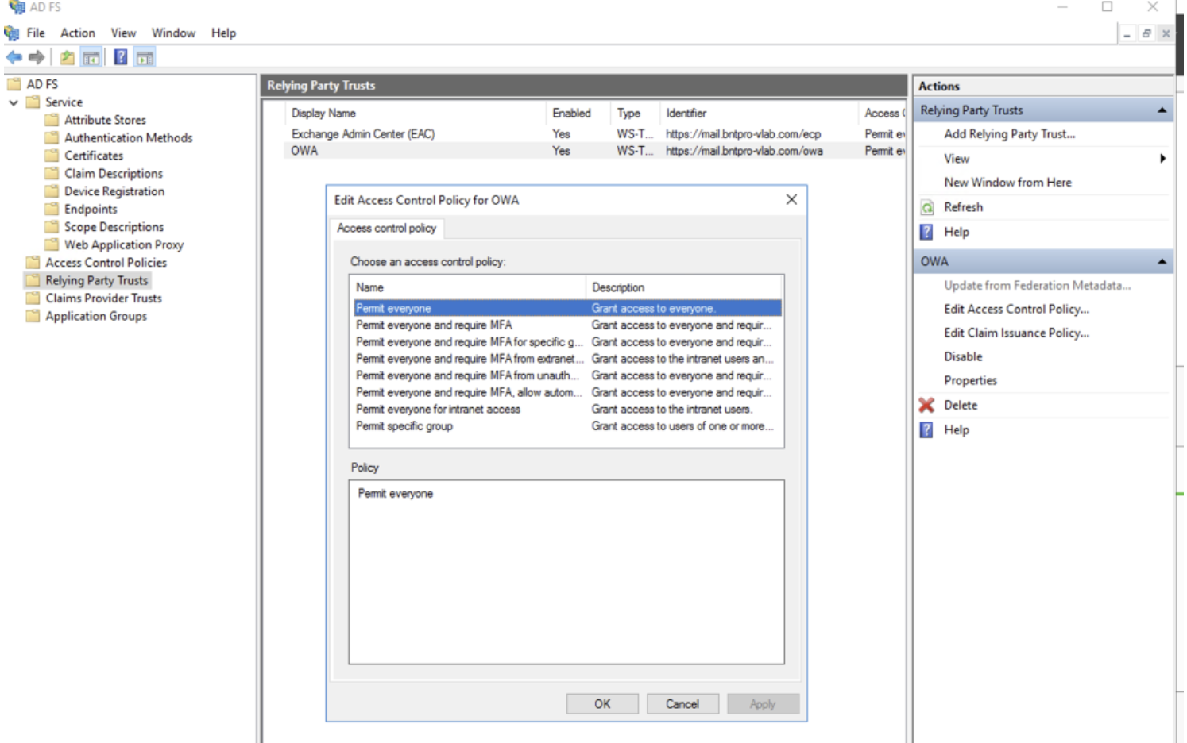The width and height of the screenshot is (1187, 743).
Task: Select the Permit specific group policy
Action: tap(404, 426)
